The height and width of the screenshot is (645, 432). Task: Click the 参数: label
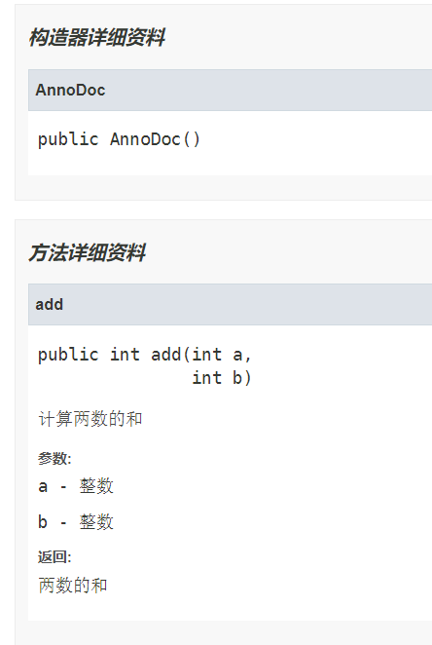[x=54, y=458]
